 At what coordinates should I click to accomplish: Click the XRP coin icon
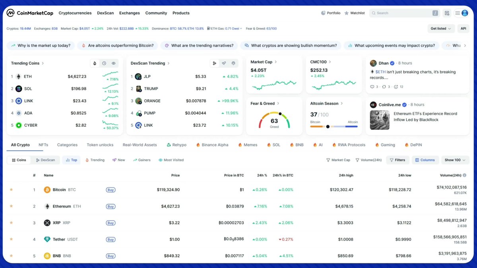pos(47,223)
